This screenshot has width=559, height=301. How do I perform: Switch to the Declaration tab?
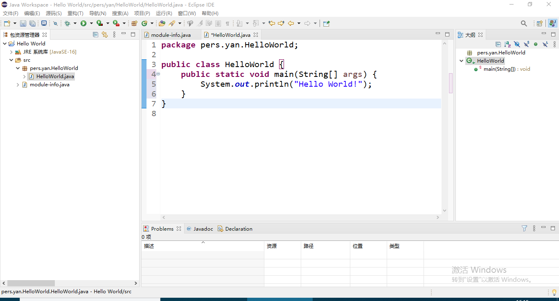[235, 229]
